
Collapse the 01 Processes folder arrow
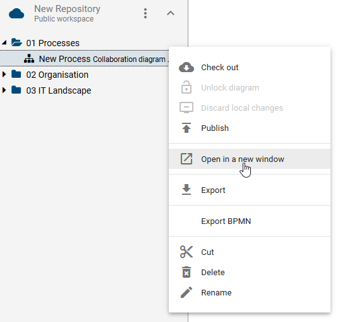click(4, 42)
